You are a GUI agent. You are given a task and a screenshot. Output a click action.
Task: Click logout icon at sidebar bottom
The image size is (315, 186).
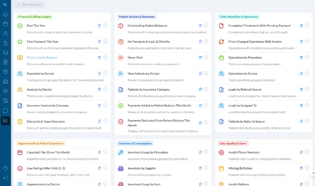(5, 178)
